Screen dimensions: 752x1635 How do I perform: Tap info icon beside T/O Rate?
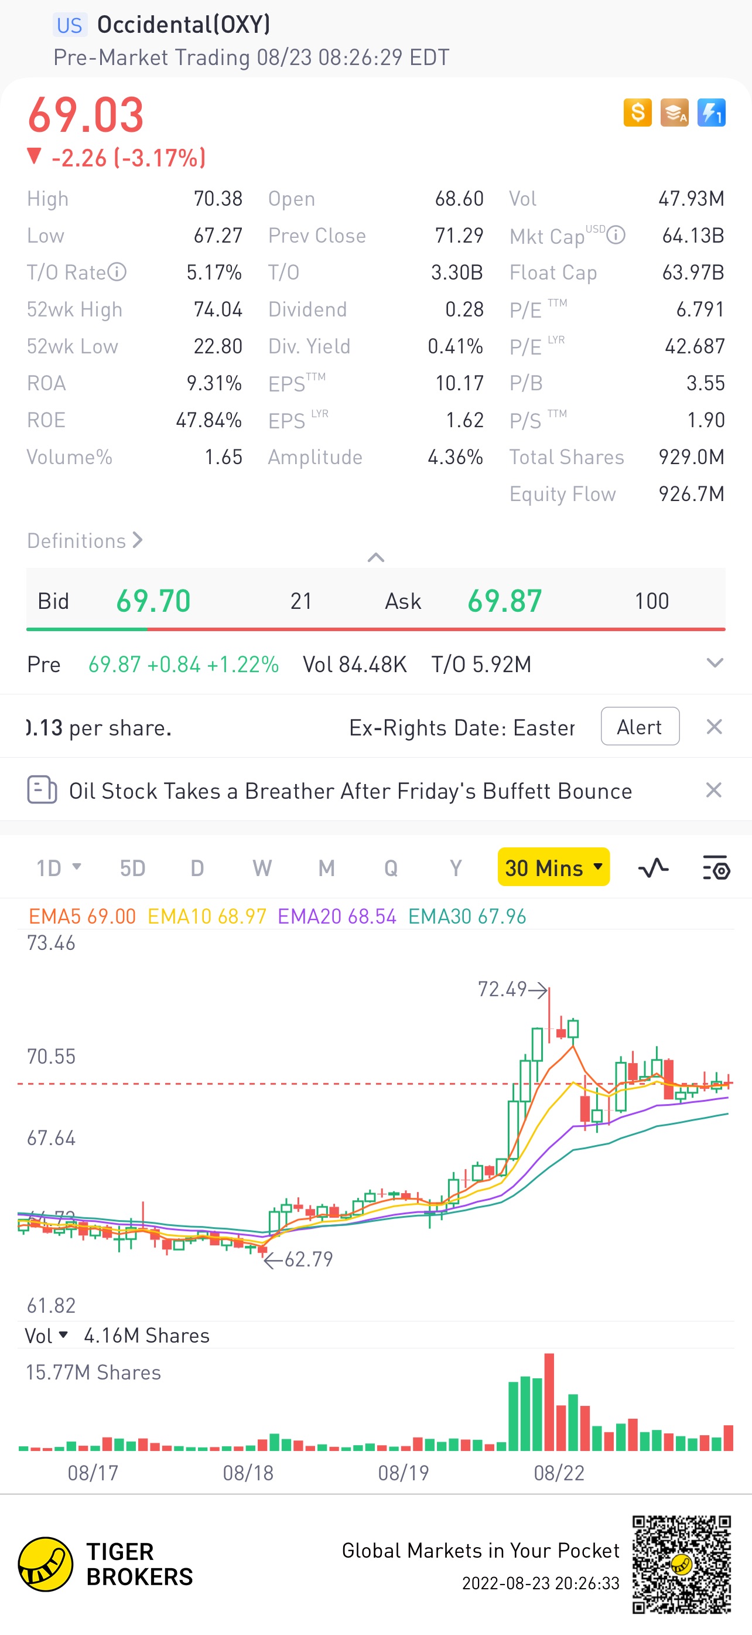pyautogui.click(x=117, y=272)
